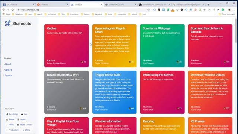This screenshot has height=134, width=238.
Task: Open the IMDB Rating For Movies card
Action: [162, 92]
